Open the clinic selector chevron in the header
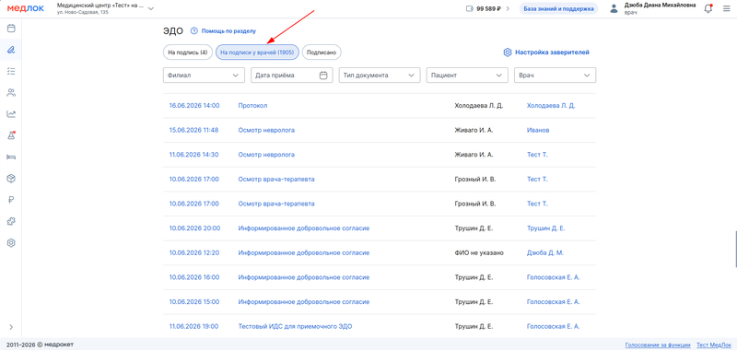Image resolution: width=737 pixels, height=350 pixels. (x=151, y=8)
